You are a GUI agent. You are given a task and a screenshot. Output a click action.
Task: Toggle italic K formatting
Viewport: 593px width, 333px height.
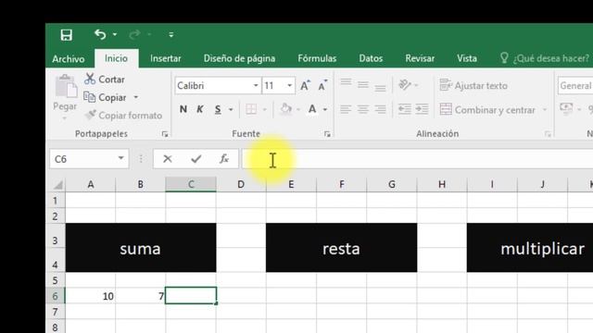200,109
